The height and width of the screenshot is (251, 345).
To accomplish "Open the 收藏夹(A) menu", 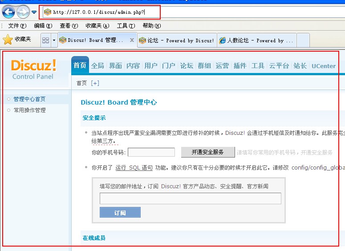I will [97, 26].
